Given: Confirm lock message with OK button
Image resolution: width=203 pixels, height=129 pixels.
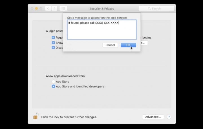Looking at the screenshot, I should click(128, 45).
